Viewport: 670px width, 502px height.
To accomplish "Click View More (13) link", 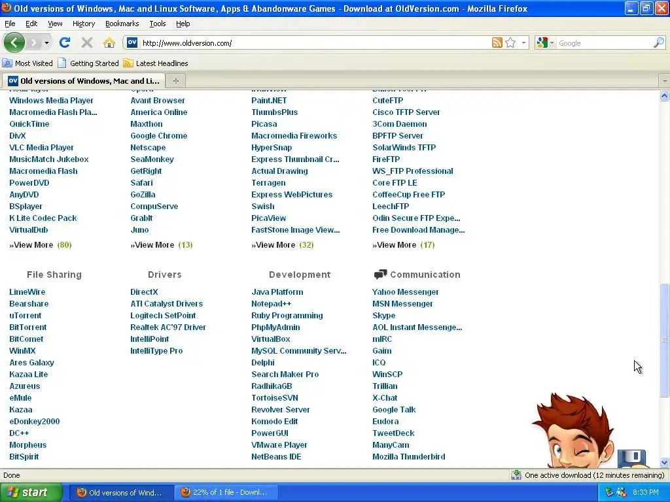I will (x=162, y=245).
